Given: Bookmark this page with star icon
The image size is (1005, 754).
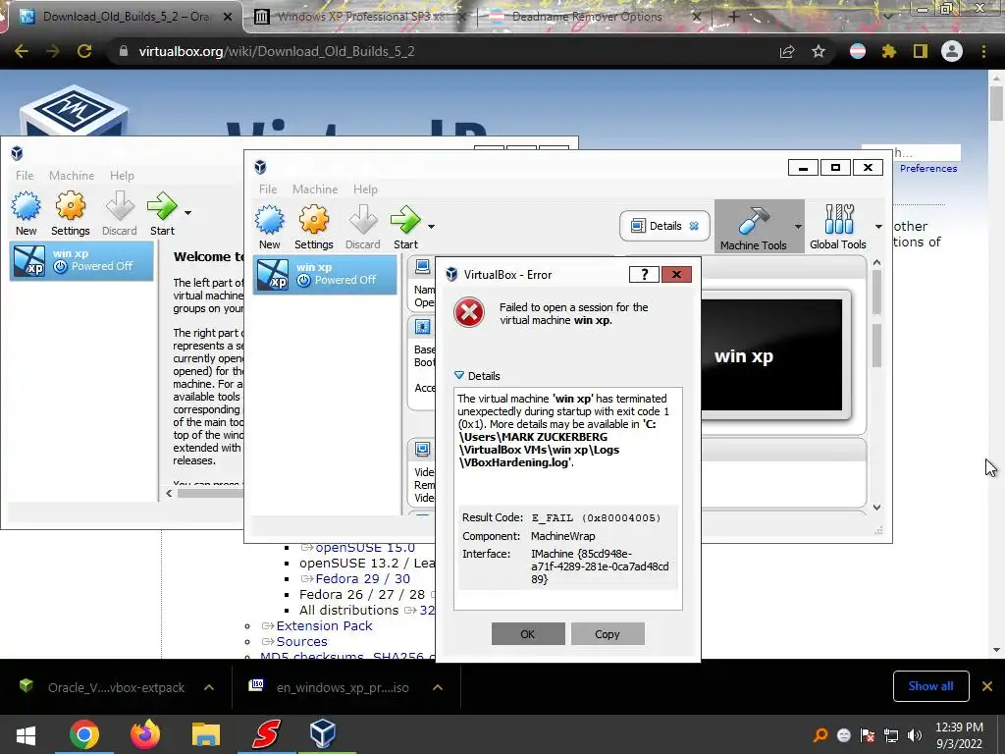Looking at the screenshot, I should pyautogui.click(x=819, y=51).
